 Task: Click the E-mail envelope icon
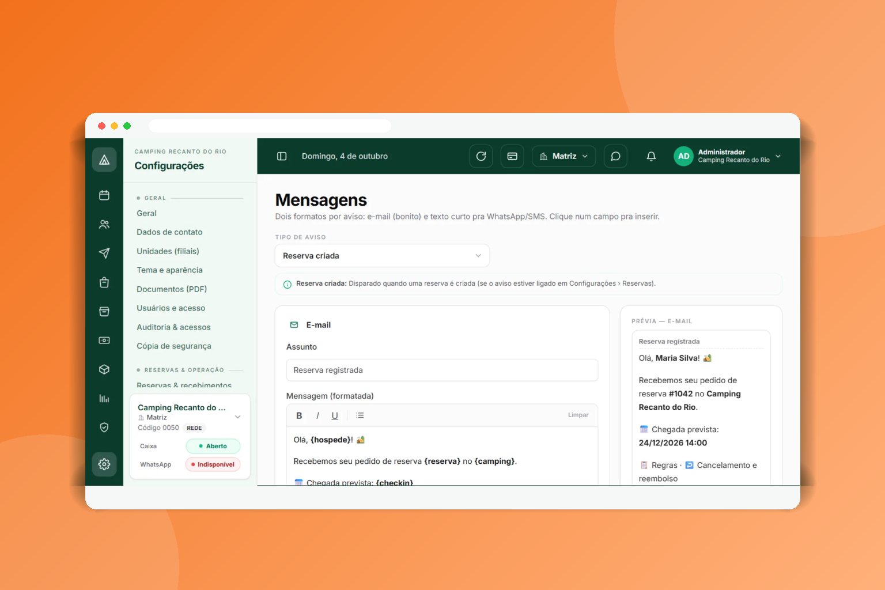(x=294, y=325)
